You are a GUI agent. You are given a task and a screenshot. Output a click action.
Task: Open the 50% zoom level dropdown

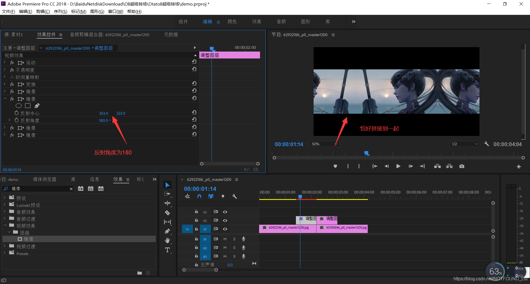(324, 144)
